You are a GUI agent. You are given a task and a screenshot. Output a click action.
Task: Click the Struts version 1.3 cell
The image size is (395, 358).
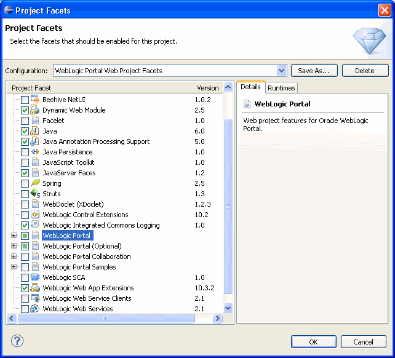click(199, 194)
